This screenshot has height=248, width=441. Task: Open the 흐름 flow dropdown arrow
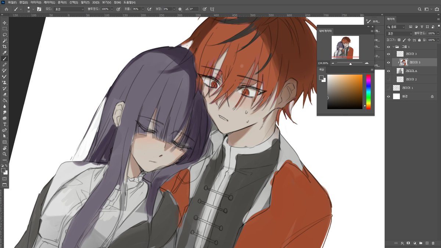[143, 9]
